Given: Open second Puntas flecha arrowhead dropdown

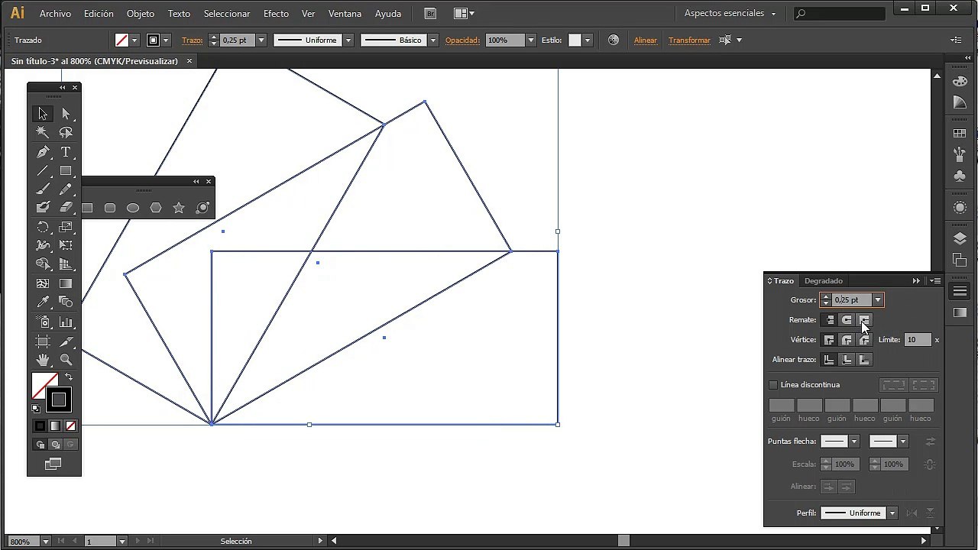Looking at the screenshot, I should 903,442.
